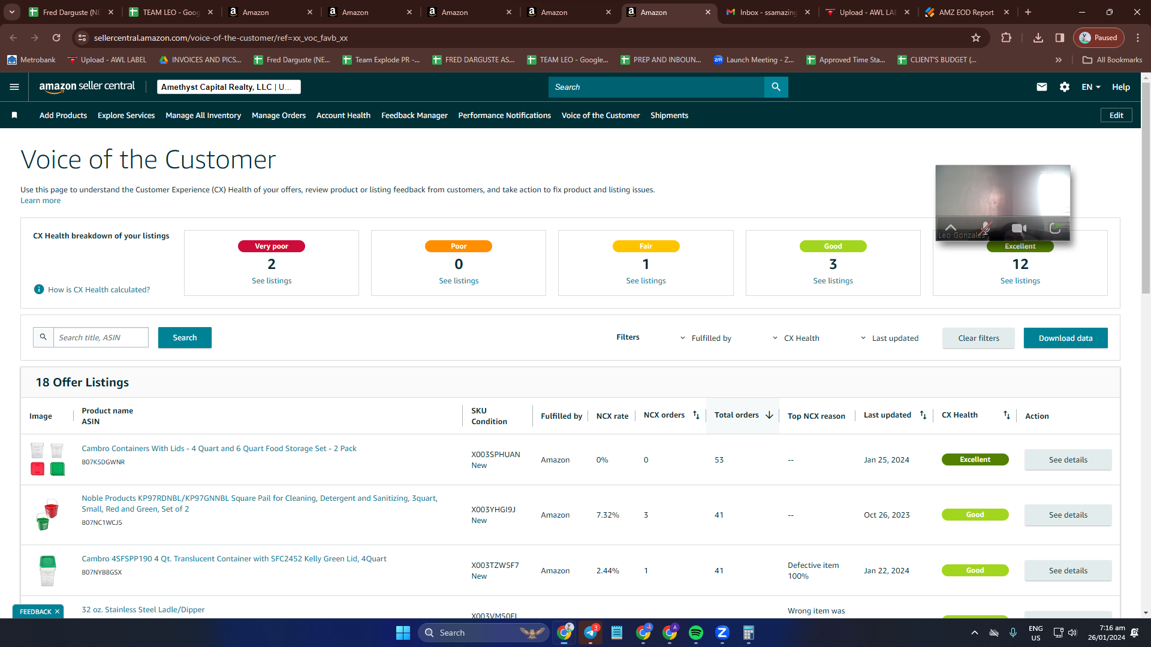This screenshot has width=1151, height=647.
Task: Sort by Last updated column arrows
Action: [923, 415]
